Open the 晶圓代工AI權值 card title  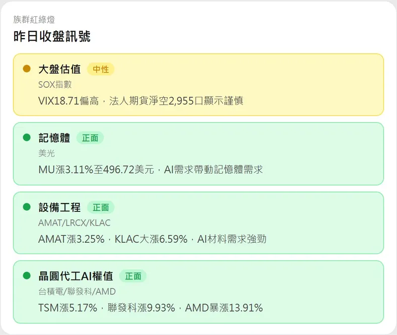76,276
